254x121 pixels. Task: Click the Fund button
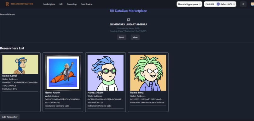(122, 37)
